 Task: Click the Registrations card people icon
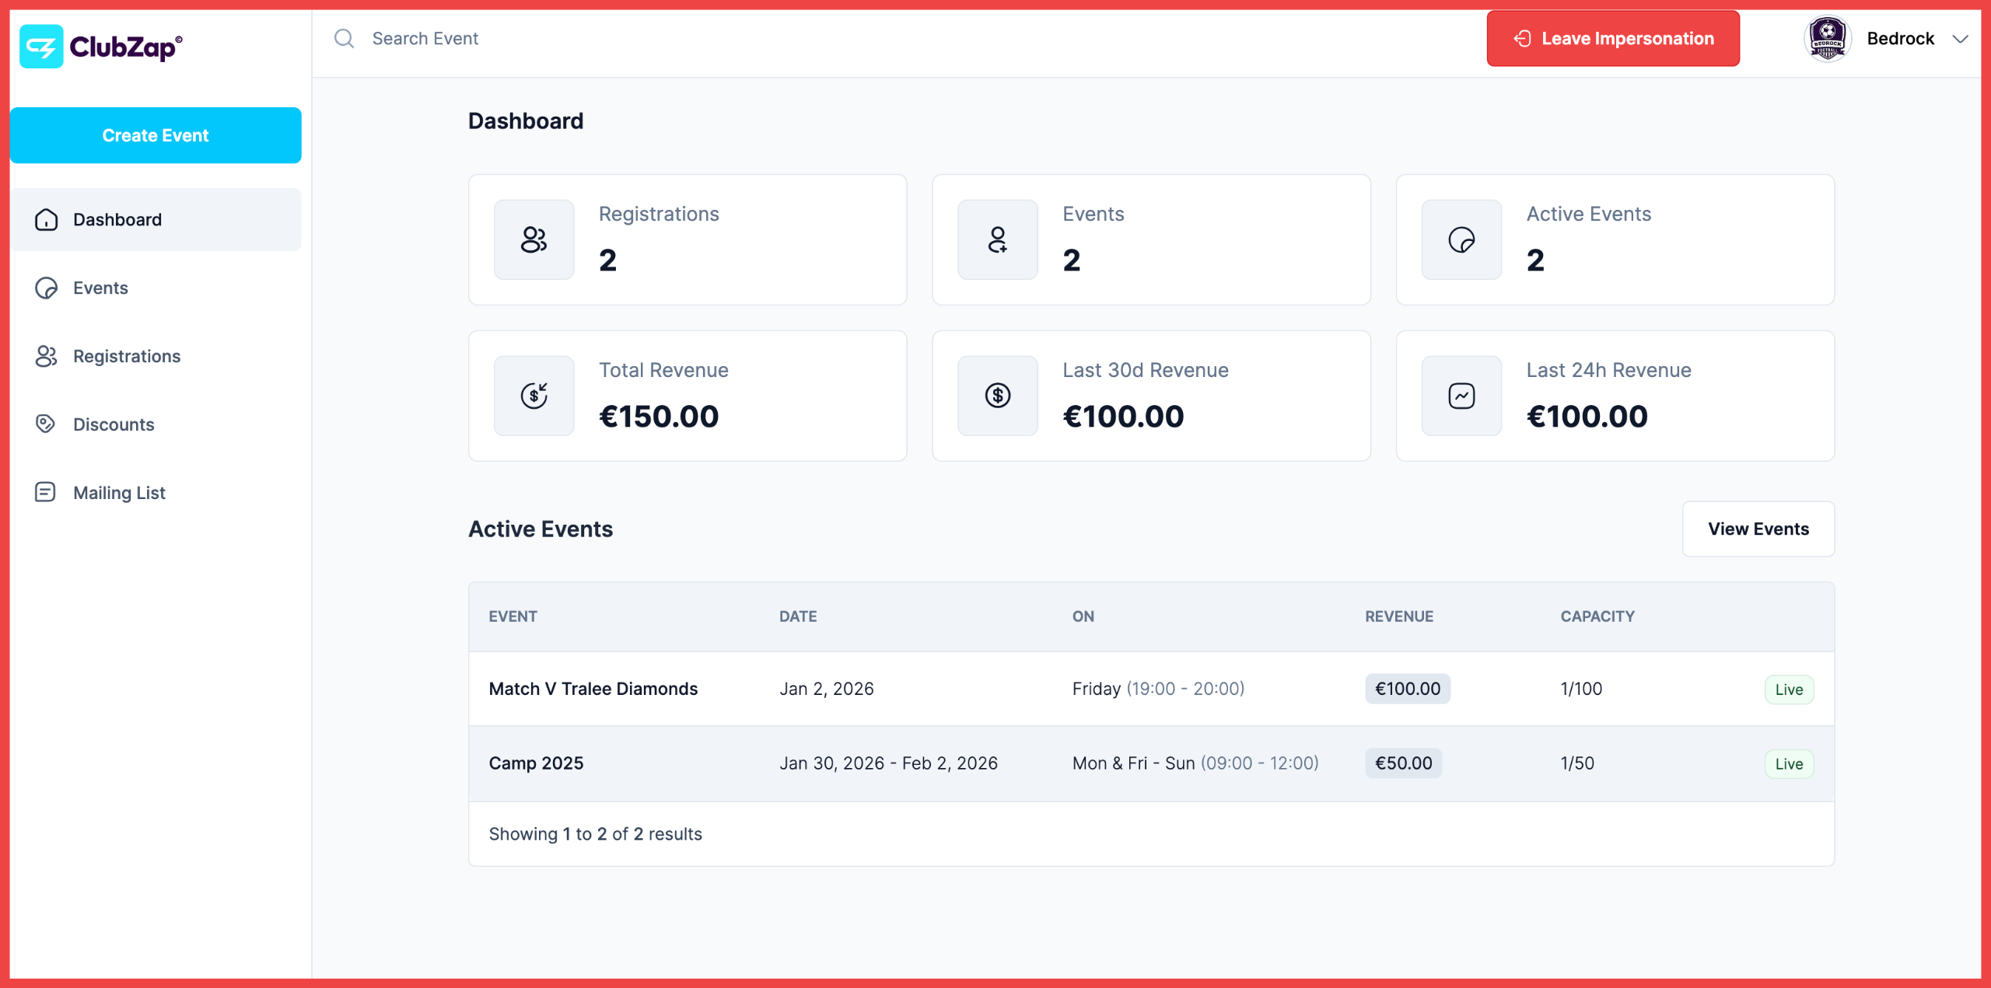pyautogui.click(x=534, y=239)
